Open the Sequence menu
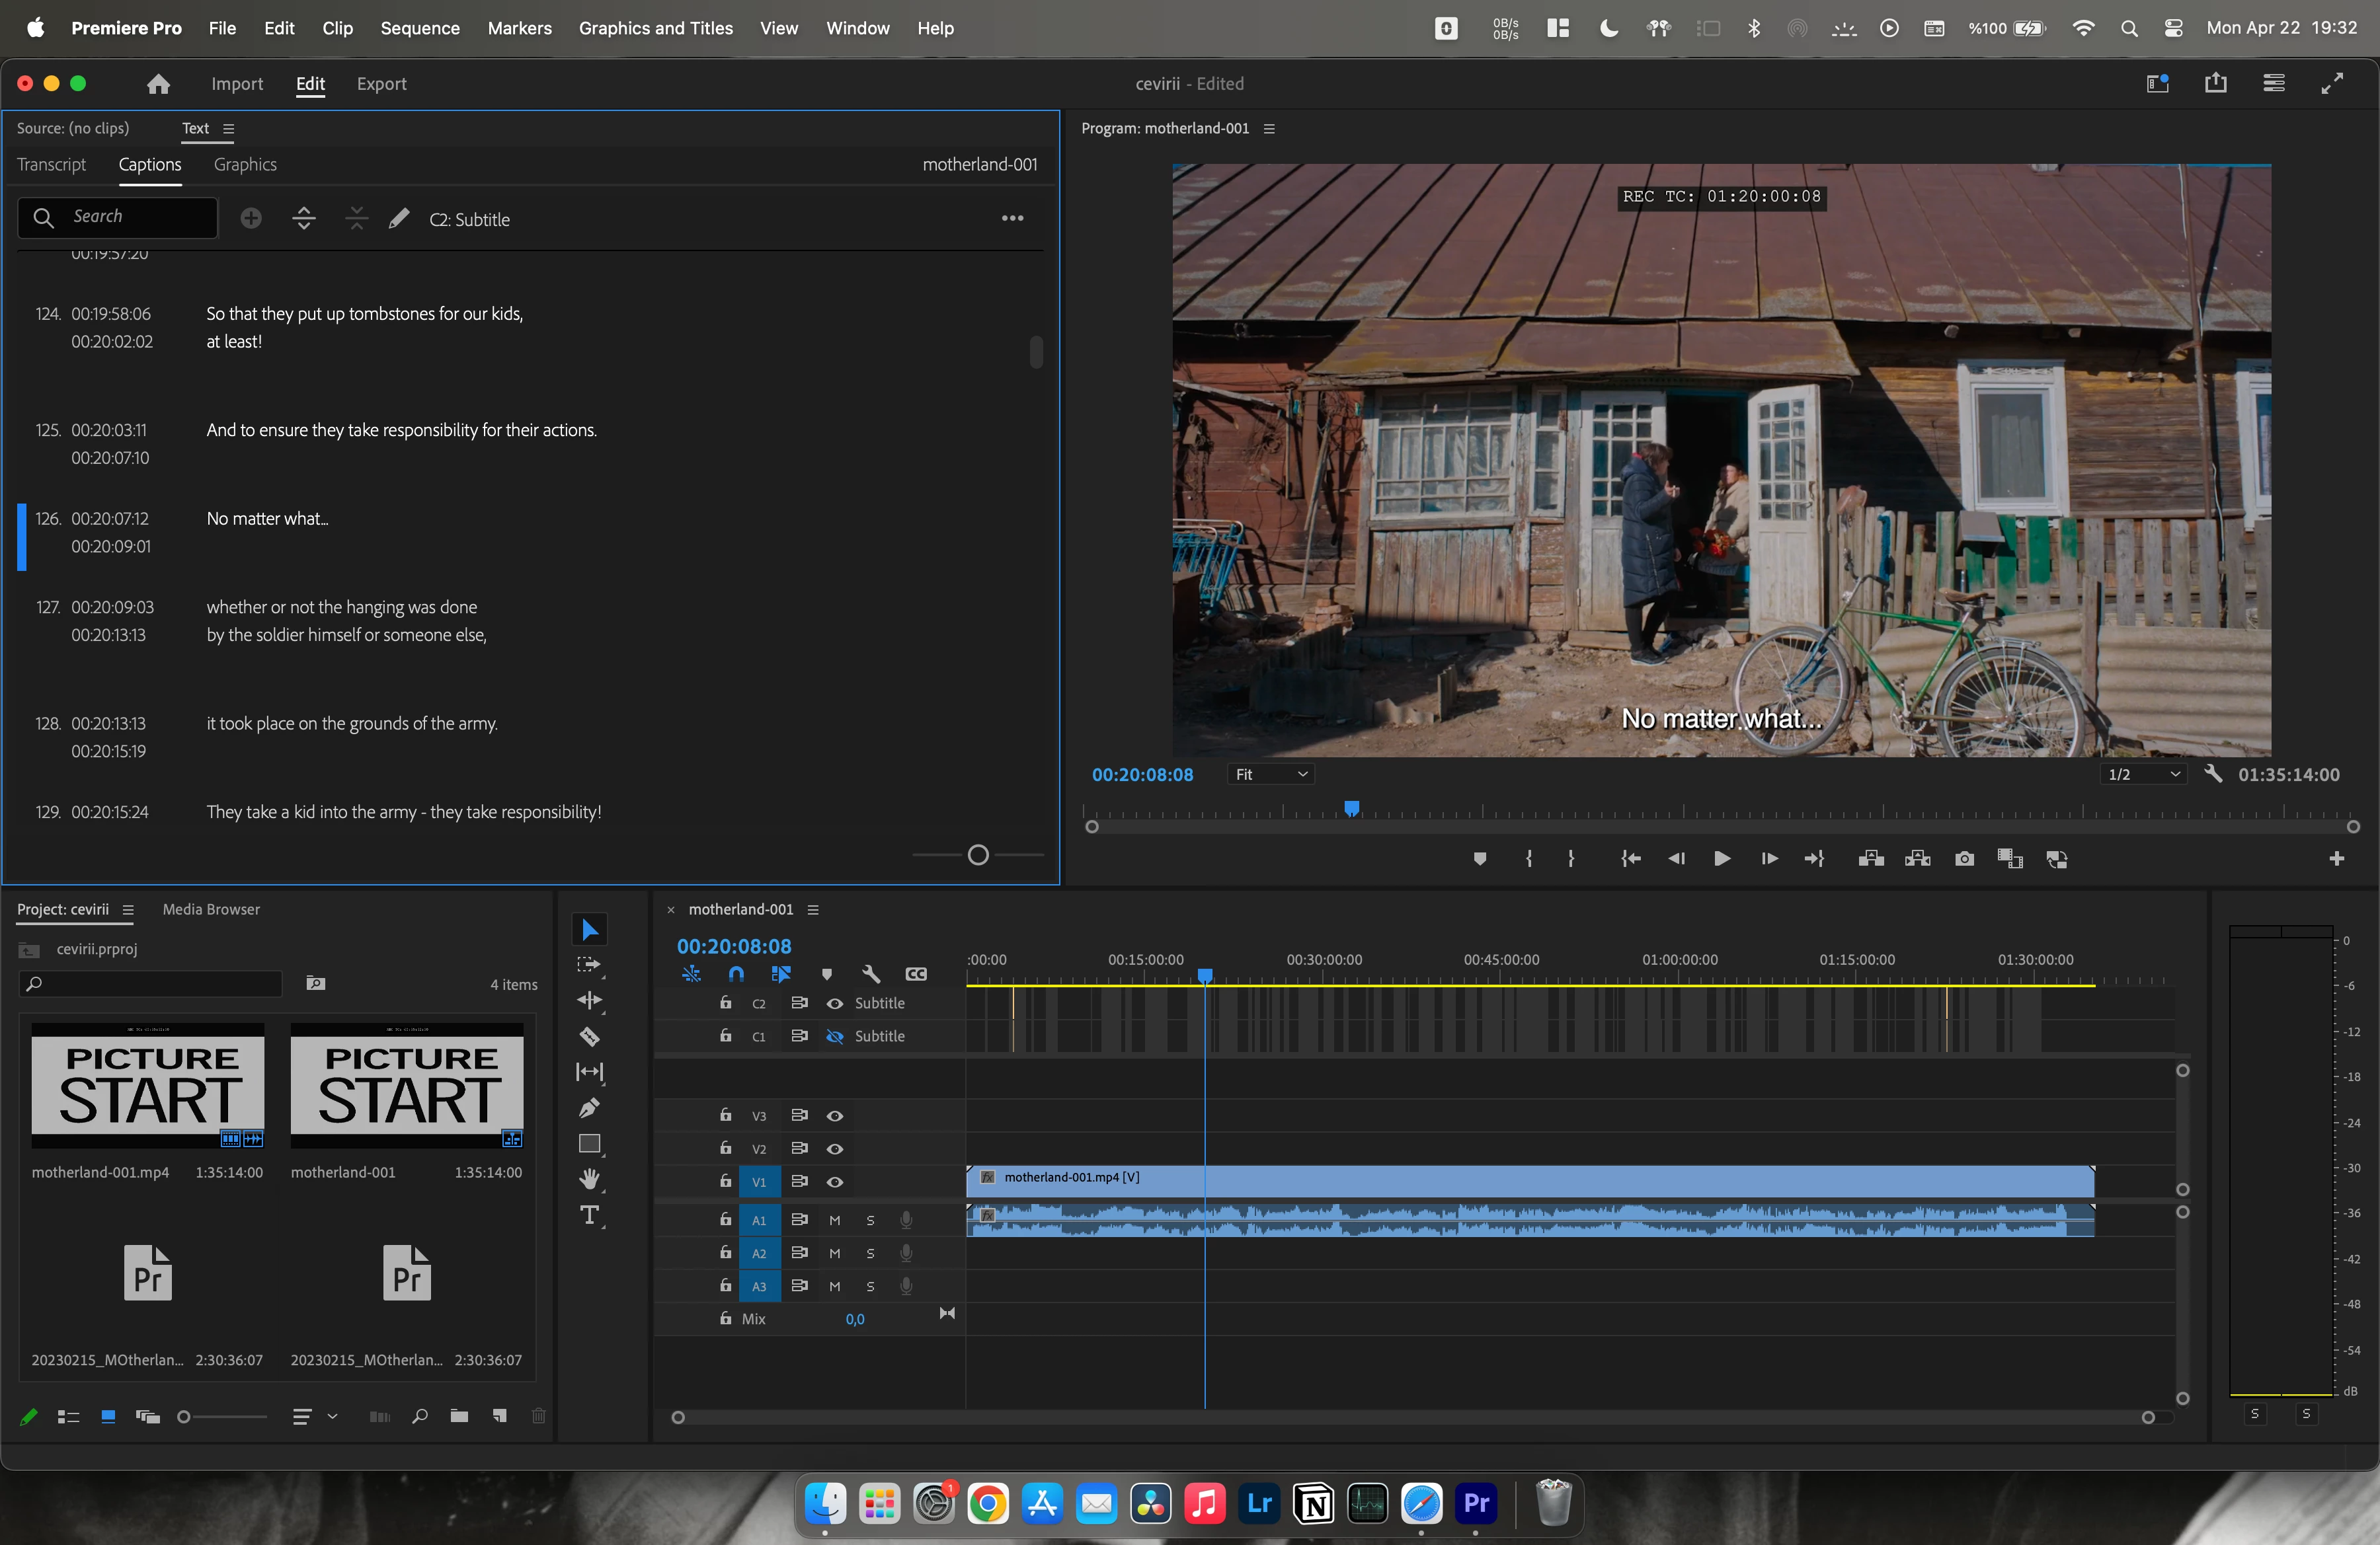This screenshot has height=1545, width=2380. (419, 28)
